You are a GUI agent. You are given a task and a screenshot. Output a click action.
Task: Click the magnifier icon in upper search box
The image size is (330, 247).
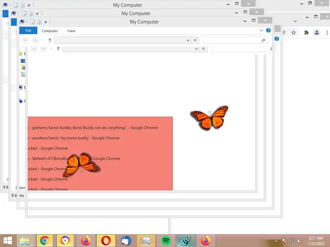[263, 40]
